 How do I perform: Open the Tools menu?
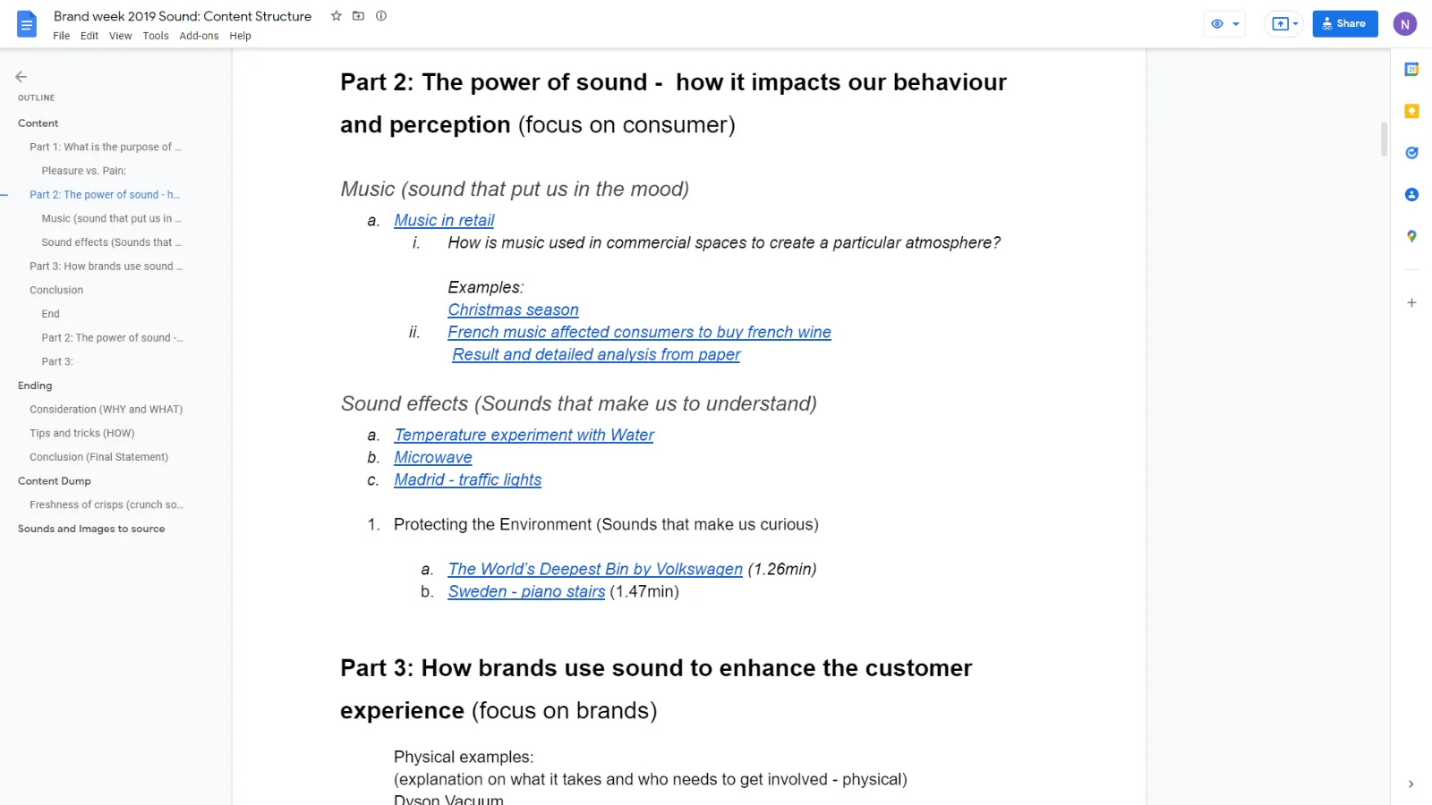tap(156, 36)
